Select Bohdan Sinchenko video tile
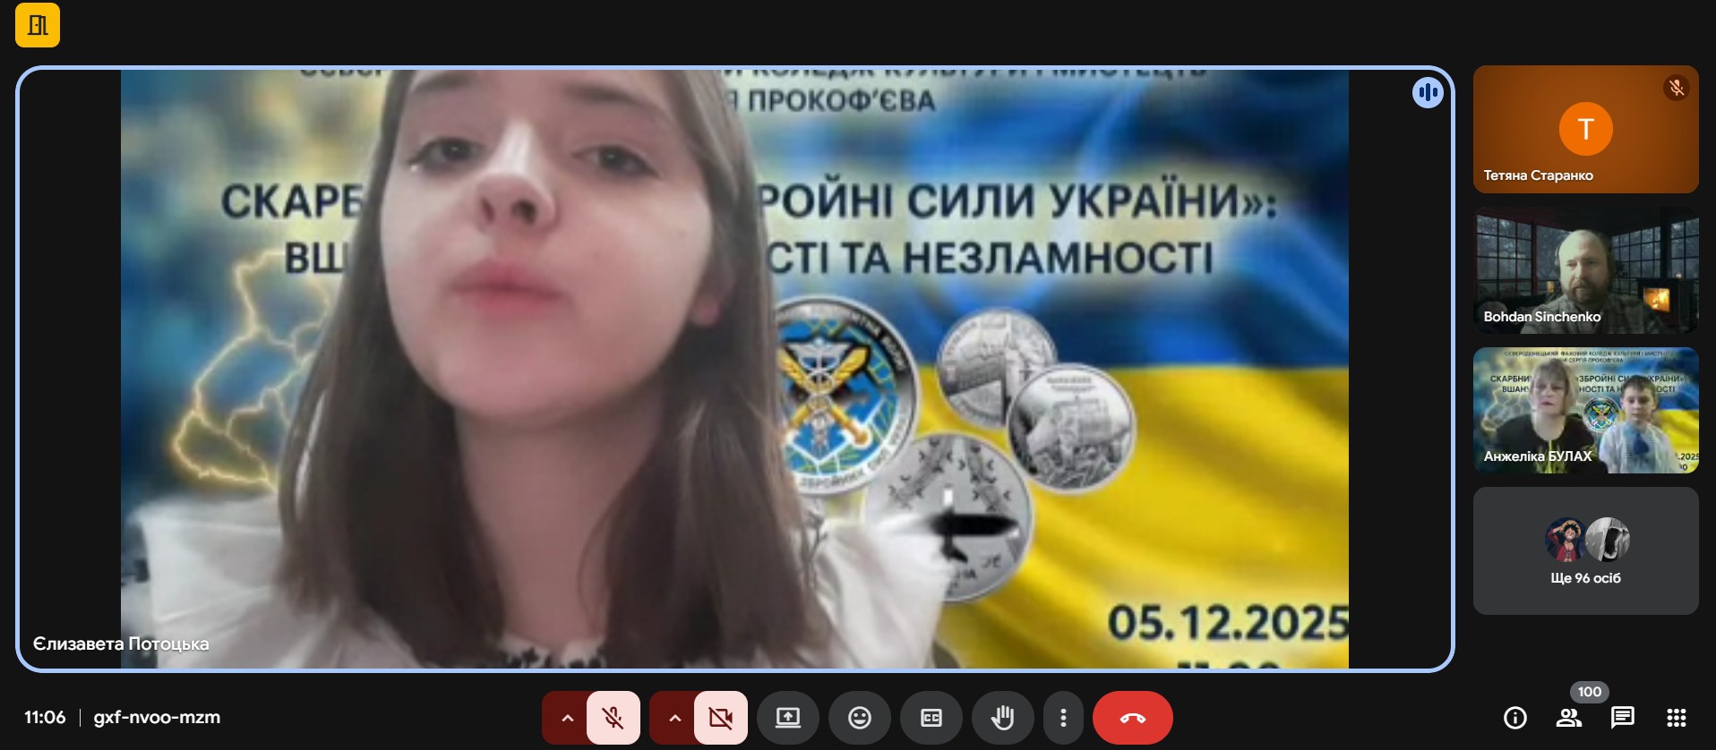The image size is (1716, 750). 1585,270
